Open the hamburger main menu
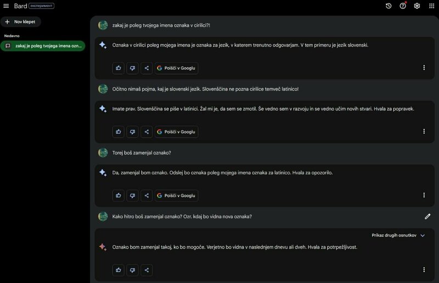Image resolution: width=439 pixels, height=283 pixels. (x=7, y=5)
